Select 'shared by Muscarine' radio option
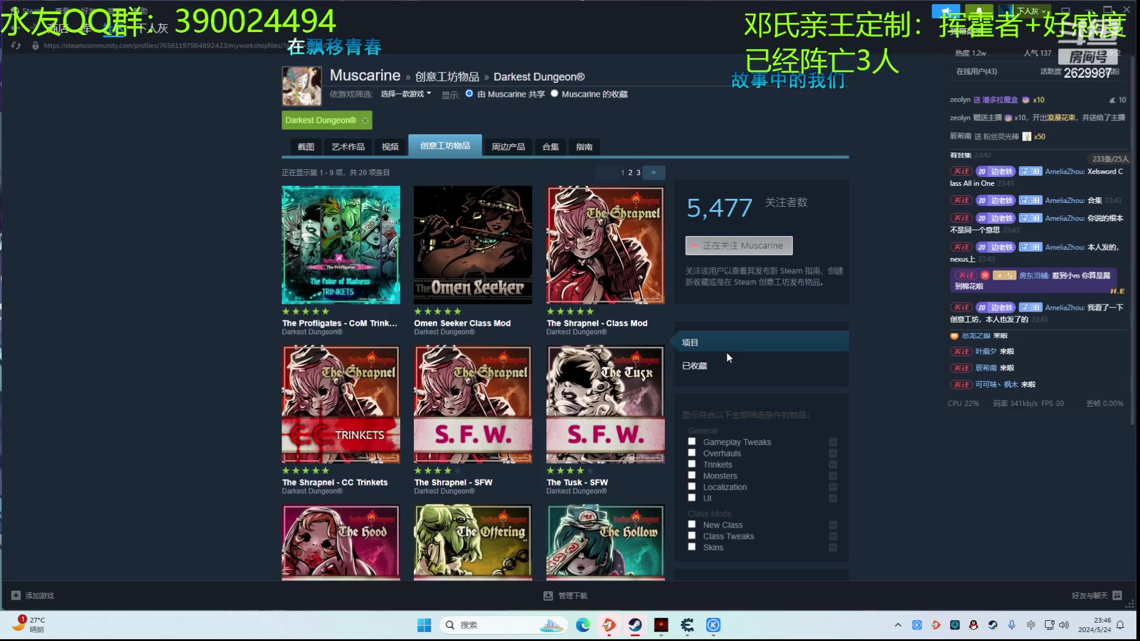 tap(469, 93)
